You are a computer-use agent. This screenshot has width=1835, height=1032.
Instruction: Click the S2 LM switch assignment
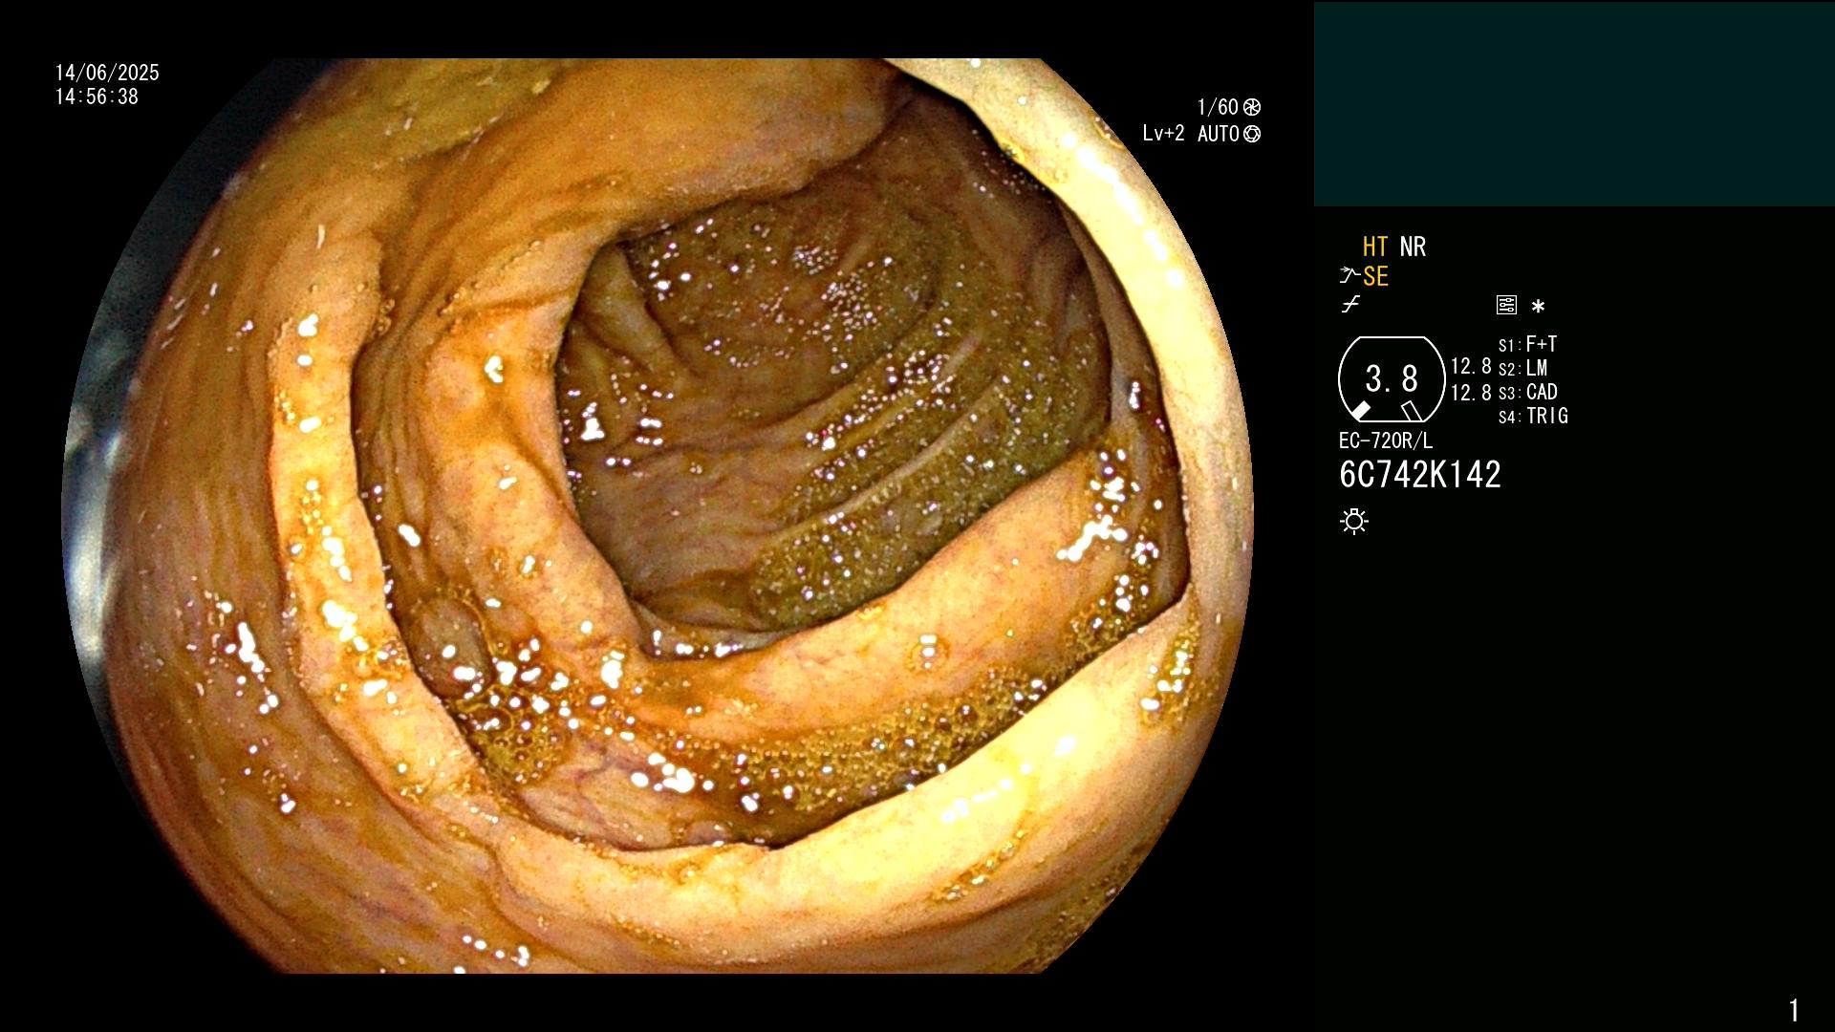(1522, 368)
